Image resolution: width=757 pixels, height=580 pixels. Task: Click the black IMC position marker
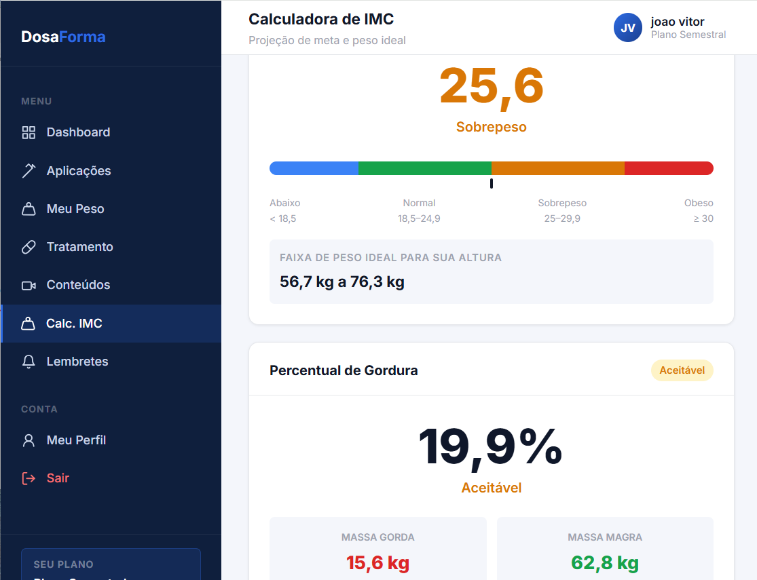coord(492,183)
